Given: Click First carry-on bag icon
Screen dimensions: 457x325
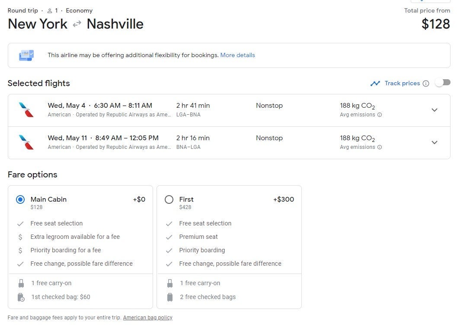Looking at the screenshot, I should click(169, 283).
